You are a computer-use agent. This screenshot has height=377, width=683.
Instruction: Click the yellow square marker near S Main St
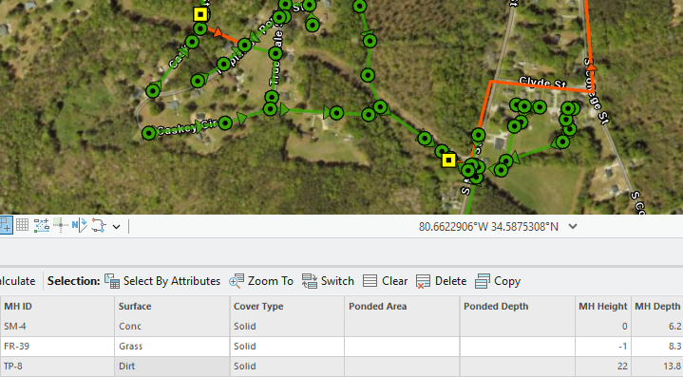point(448,160)
